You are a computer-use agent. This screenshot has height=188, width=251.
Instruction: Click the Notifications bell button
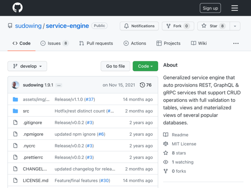point(139,26)
